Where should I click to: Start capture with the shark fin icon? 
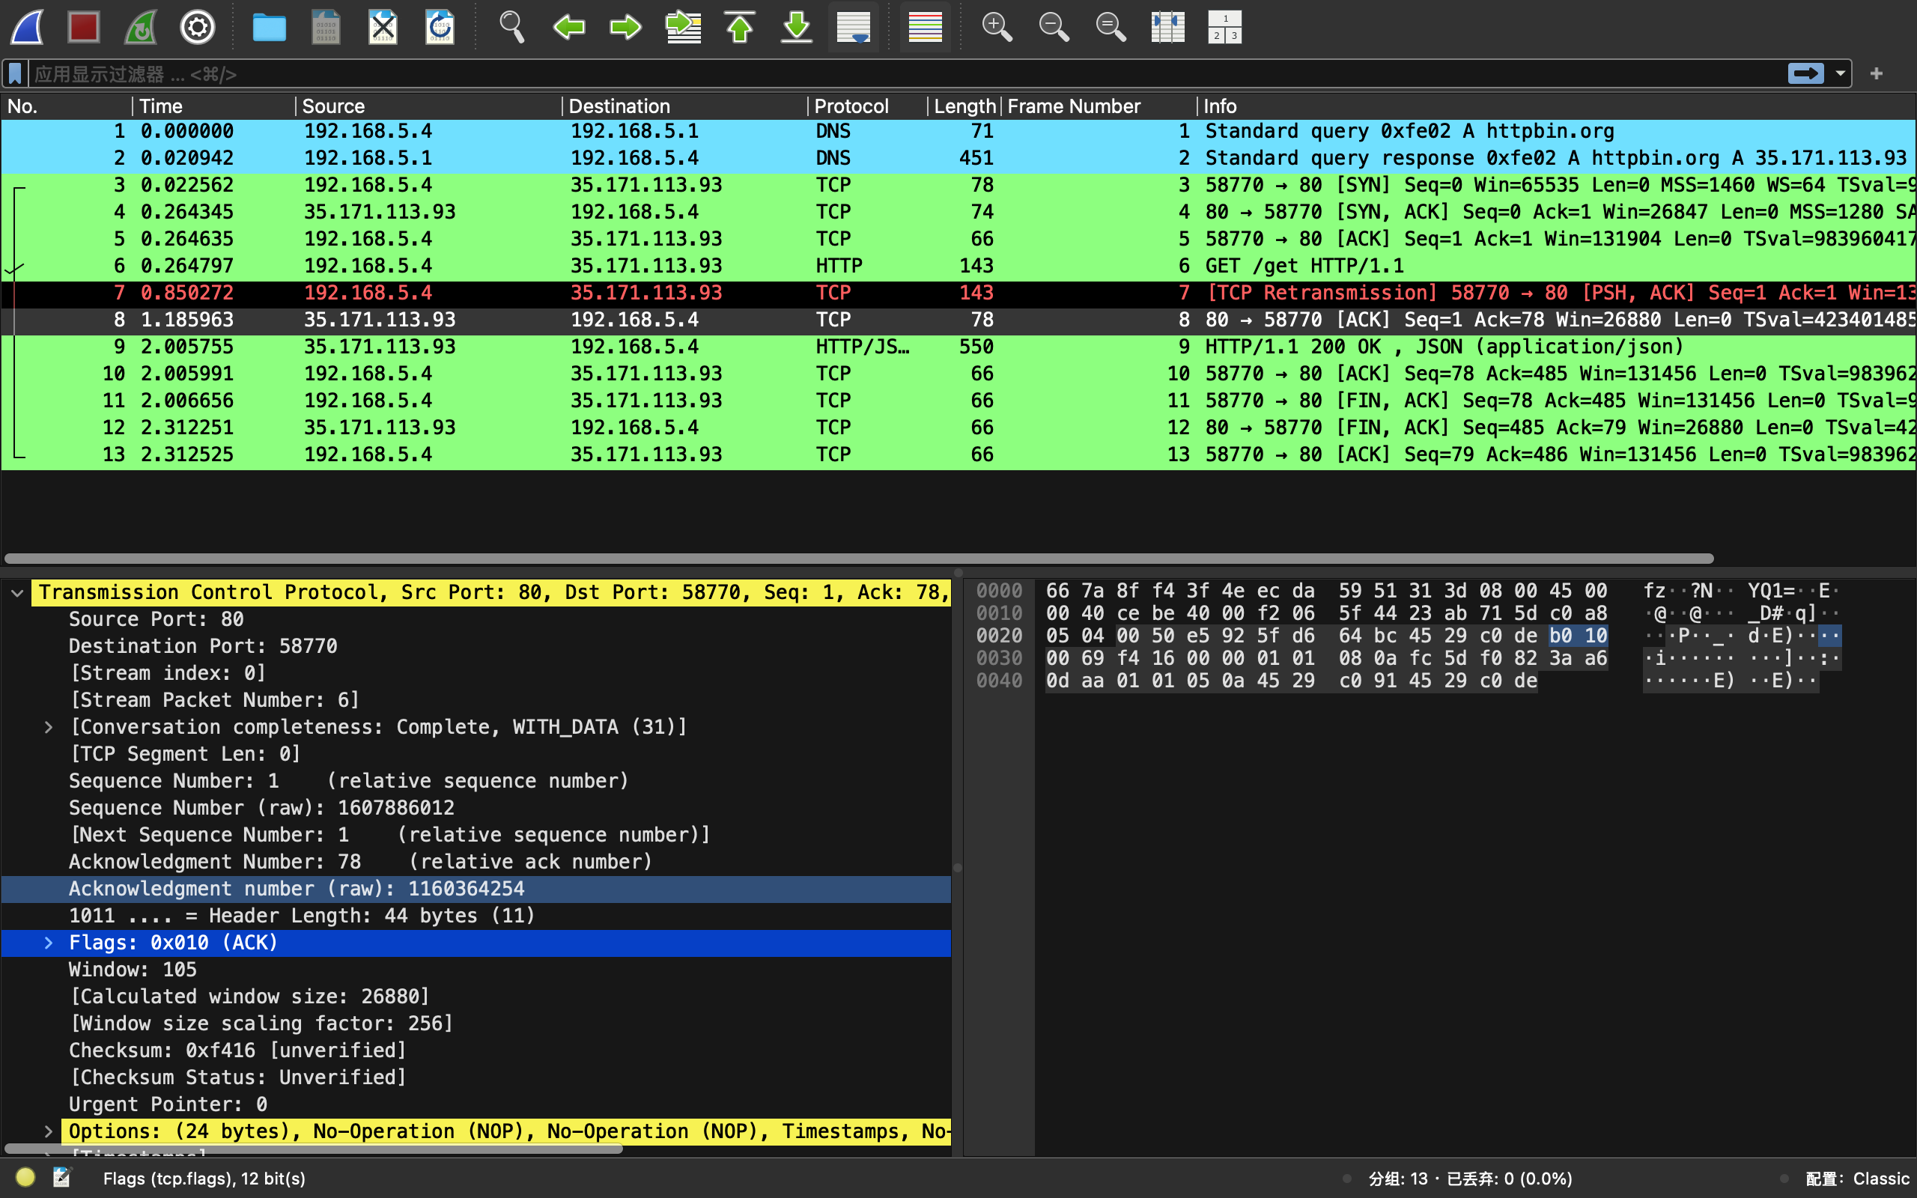[x=27, y=27]
